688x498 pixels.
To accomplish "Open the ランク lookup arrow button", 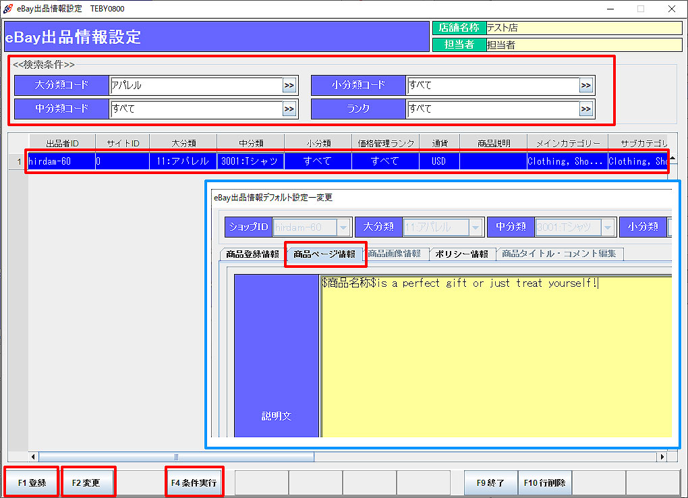I will [585, 109].
